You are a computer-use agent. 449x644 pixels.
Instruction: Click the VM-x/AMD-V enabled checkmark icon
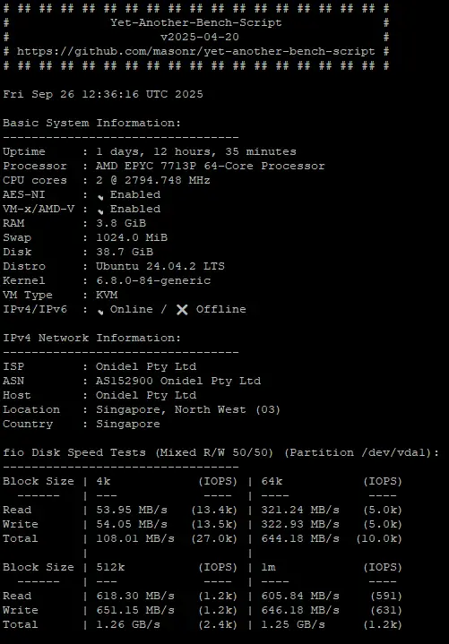click(x=100, y=211)
